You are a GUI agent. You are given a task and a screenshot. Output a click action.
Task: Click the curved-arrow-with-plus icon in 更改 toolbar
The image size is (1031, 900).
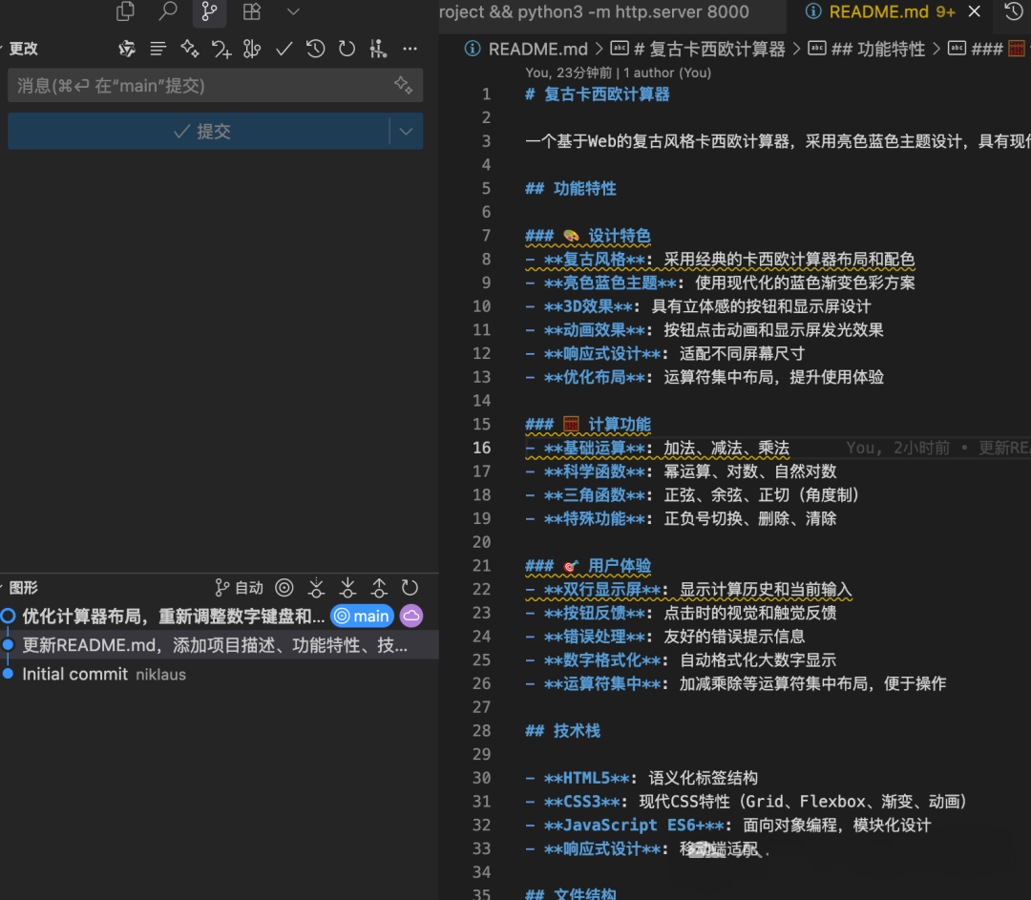pos(221,49)
